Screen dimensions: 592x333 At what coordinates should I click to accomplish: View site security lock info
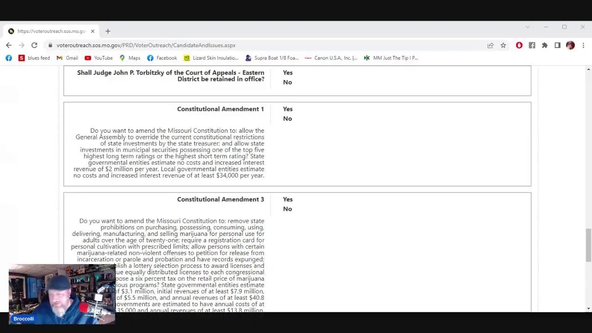click(50, 45)
